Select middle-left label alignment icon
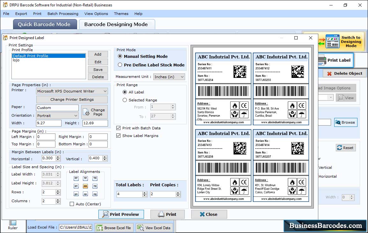 coord(76,186)
